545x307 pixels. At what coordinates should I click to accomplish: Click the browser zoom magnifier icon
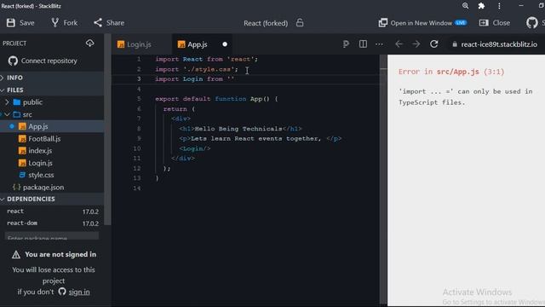click(466, 6)
